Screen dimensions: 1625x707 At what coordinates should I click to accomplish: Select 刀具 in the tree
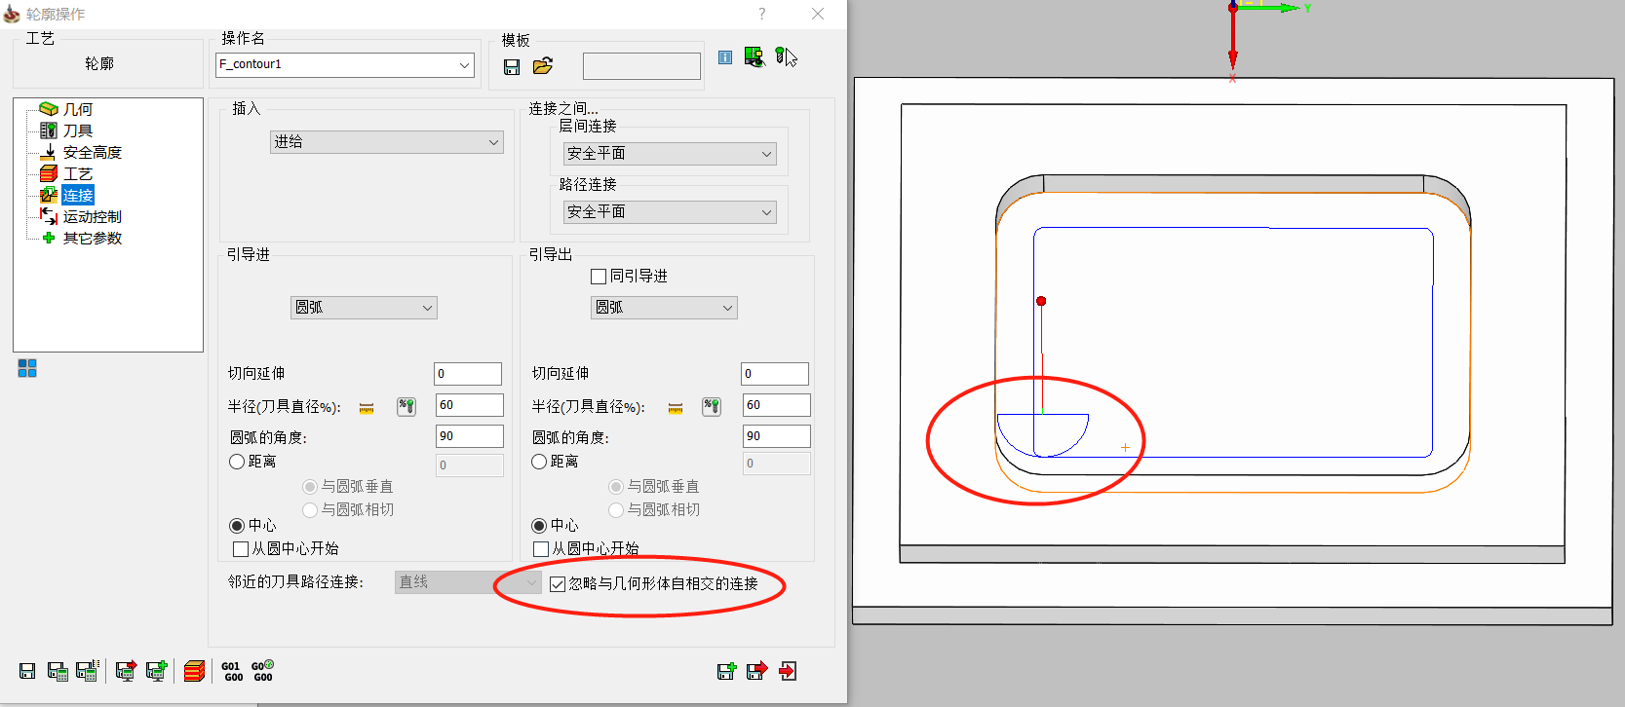pyautogui.click(x=77, y=130)
